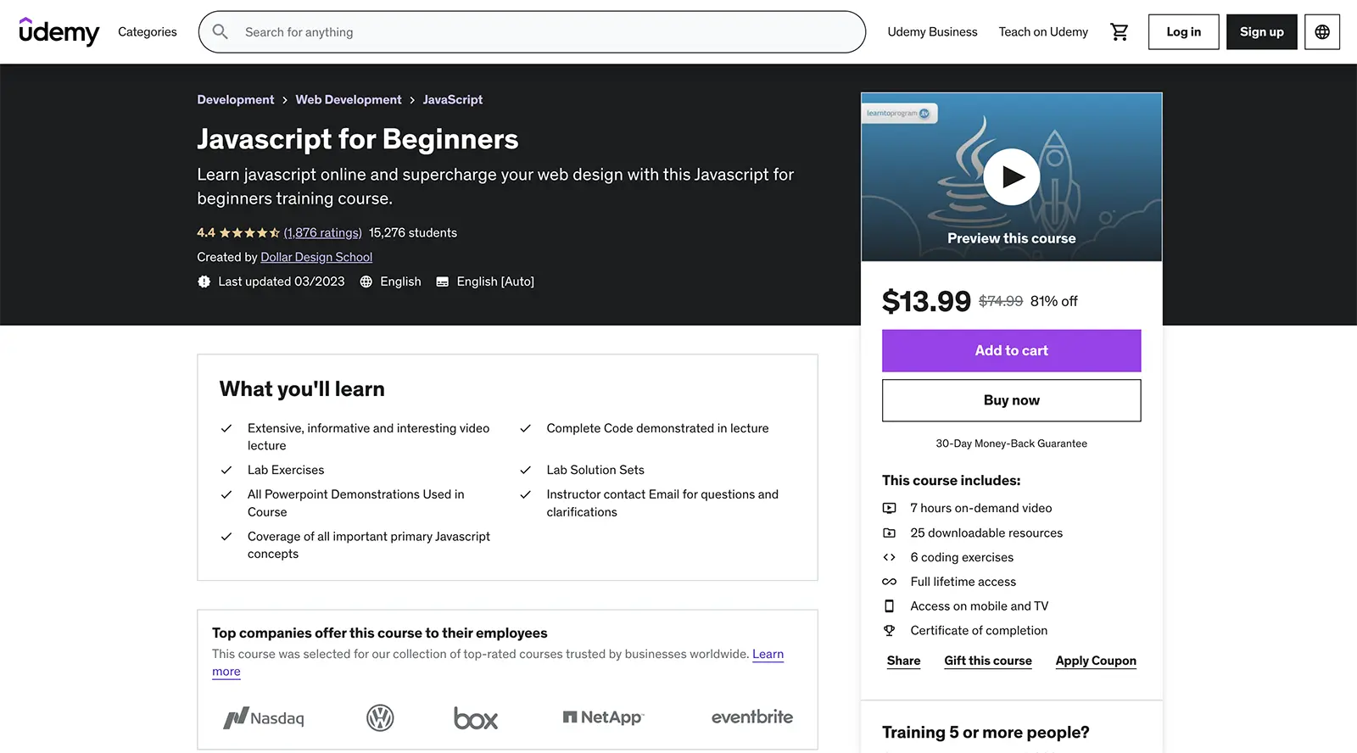
Task: Open the shopping cart
Action: click(1120, 32)
